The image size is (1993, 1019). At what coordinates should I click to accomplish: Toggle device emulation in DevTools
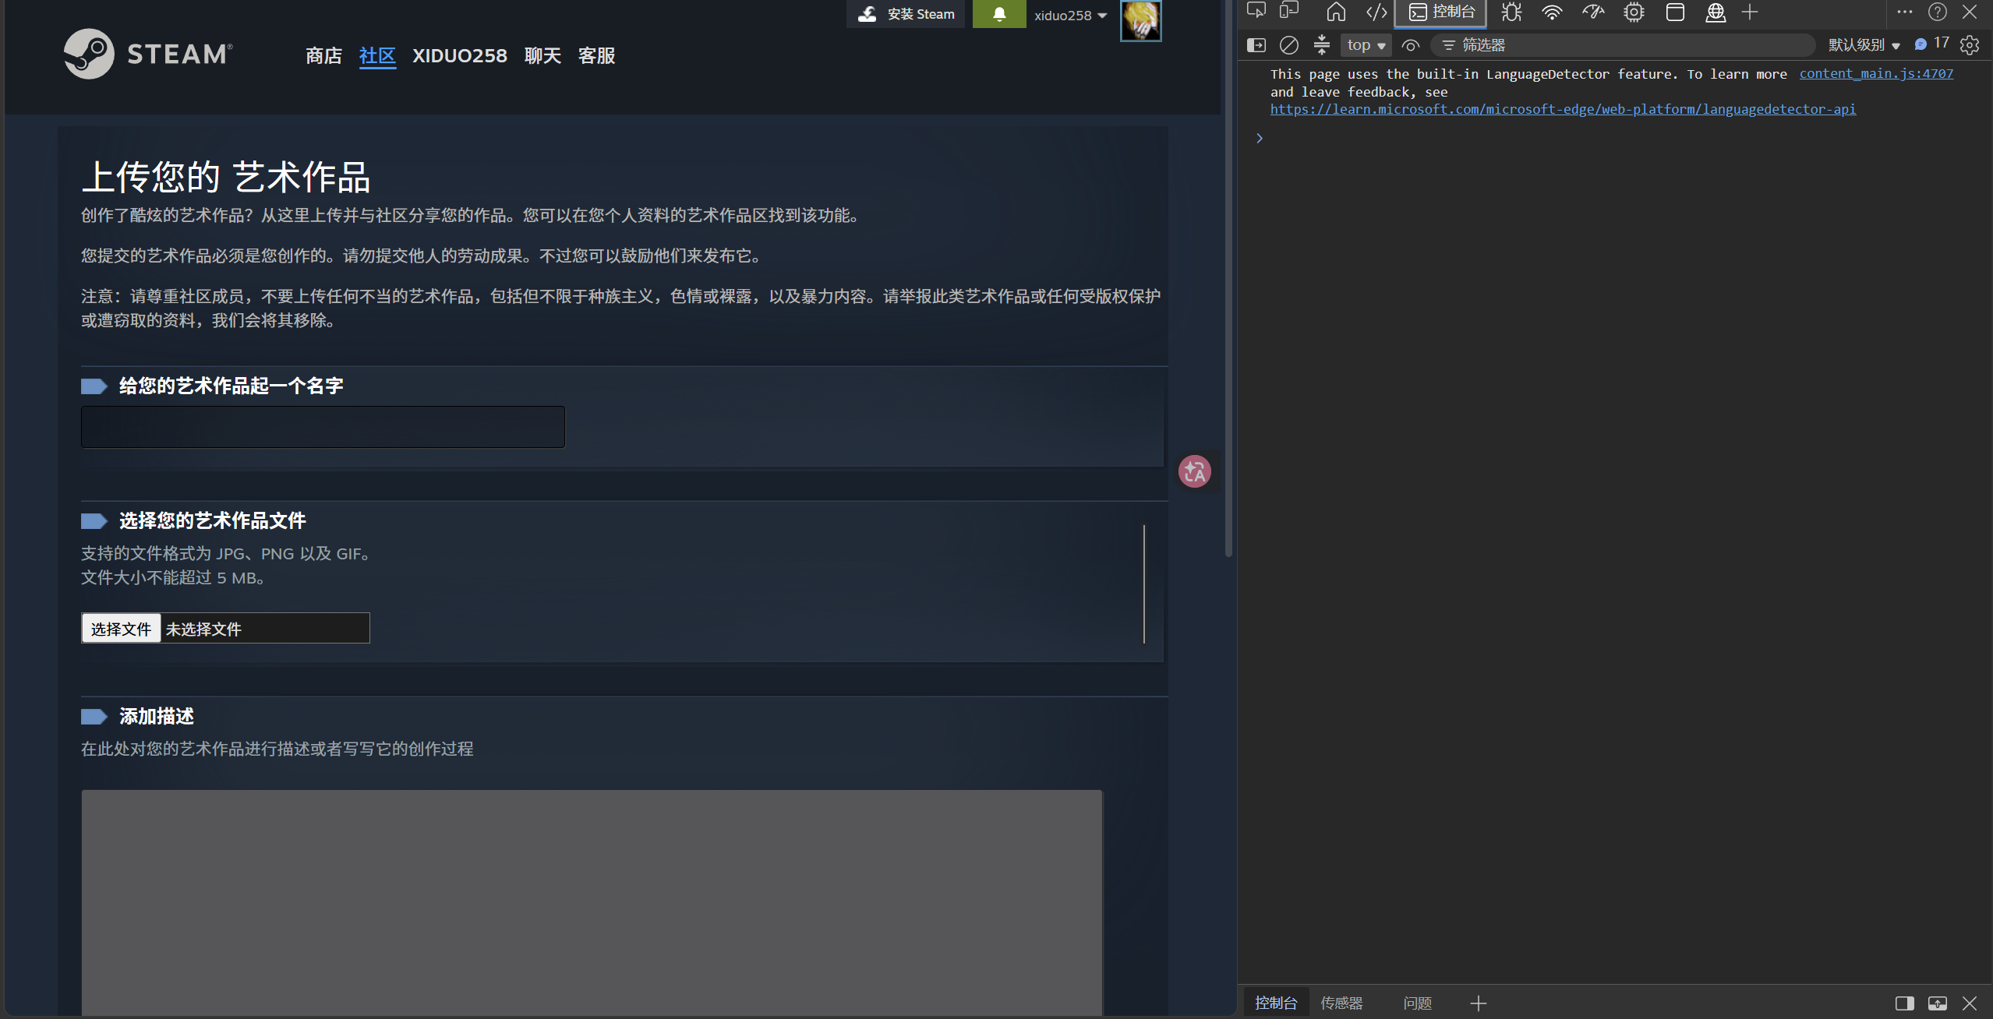tap(1289, 12)
